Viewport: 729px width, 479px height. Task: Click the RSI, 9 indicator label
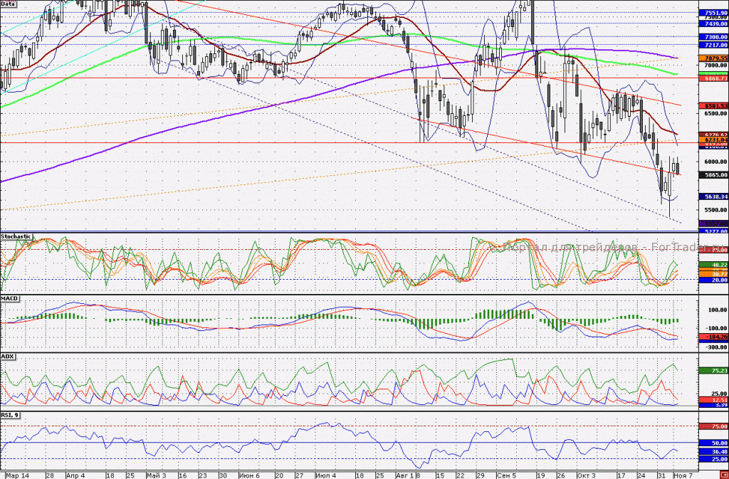pyautogui.click(x=10, y=415)
